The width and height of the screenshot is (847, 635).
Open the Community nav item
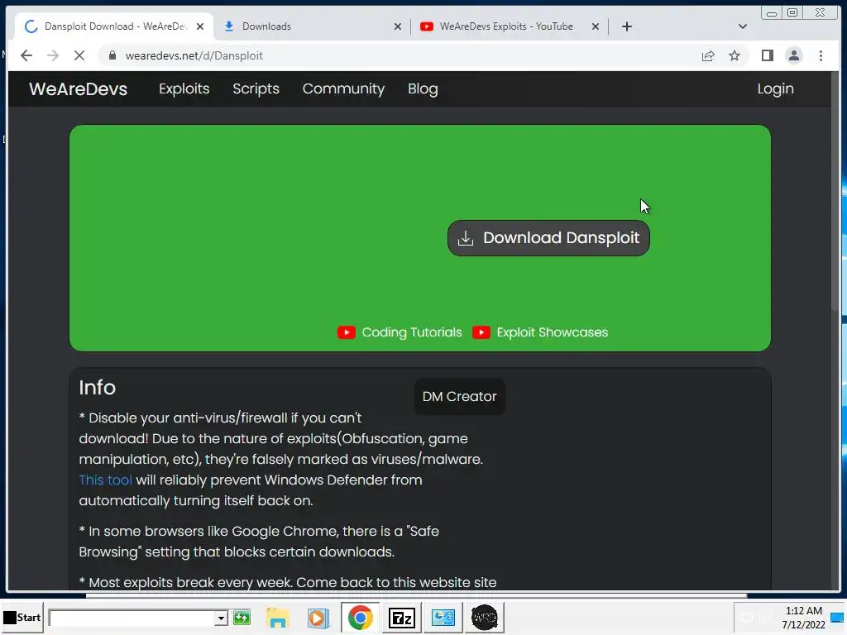coord(343,89)
